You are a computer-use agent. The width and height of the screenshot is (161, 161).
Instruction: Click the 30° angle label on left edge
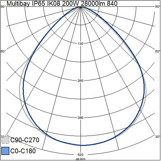click(x=3, y=137)
